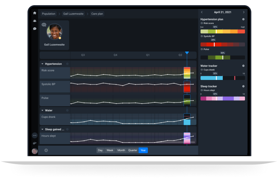Show info for Cups drank metric
Screen dimensions: 277x179
tap(201, 70)
